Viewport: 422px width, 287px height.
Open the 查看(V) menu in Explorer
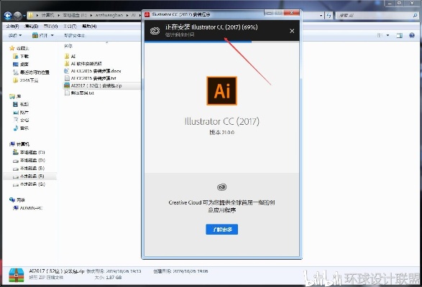[x=50, y=26]
